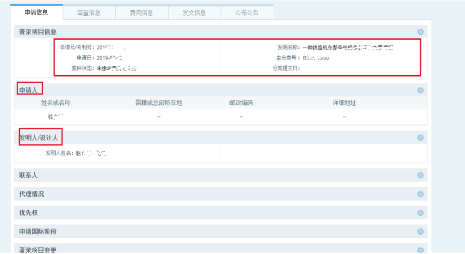Click the 姓名或名称 column header

(56, 103)
